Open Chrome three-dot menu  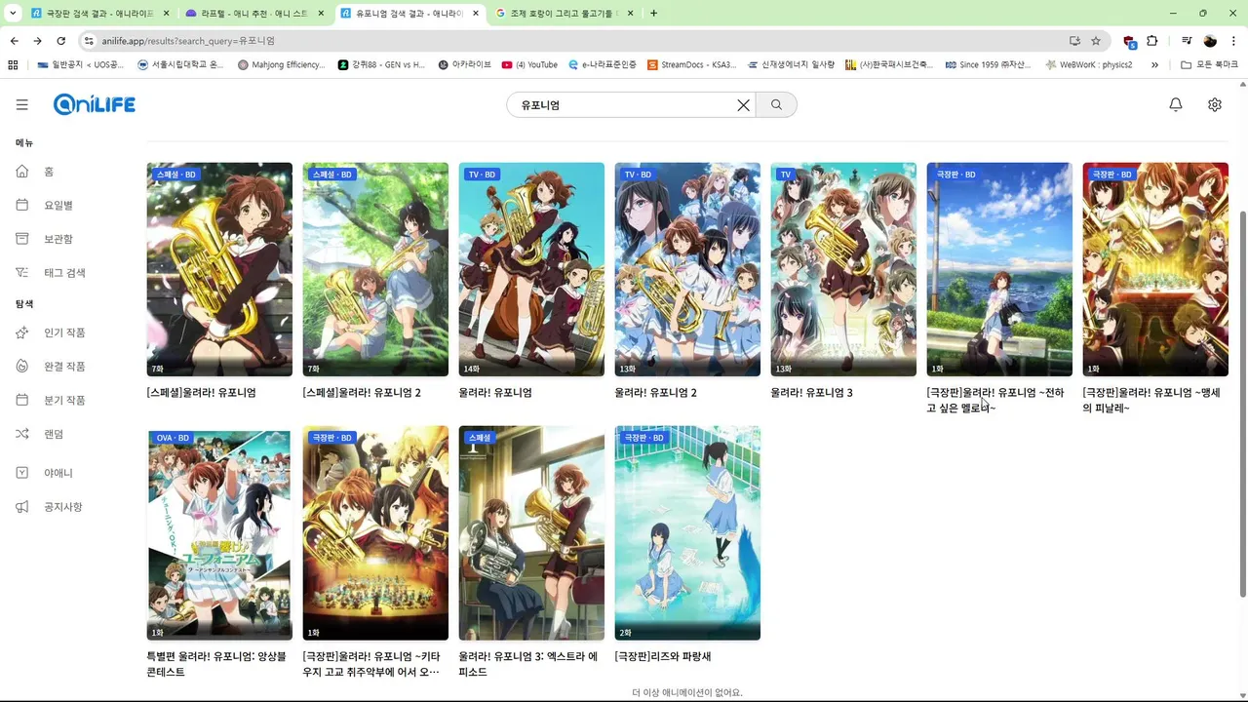point(1233,41)
